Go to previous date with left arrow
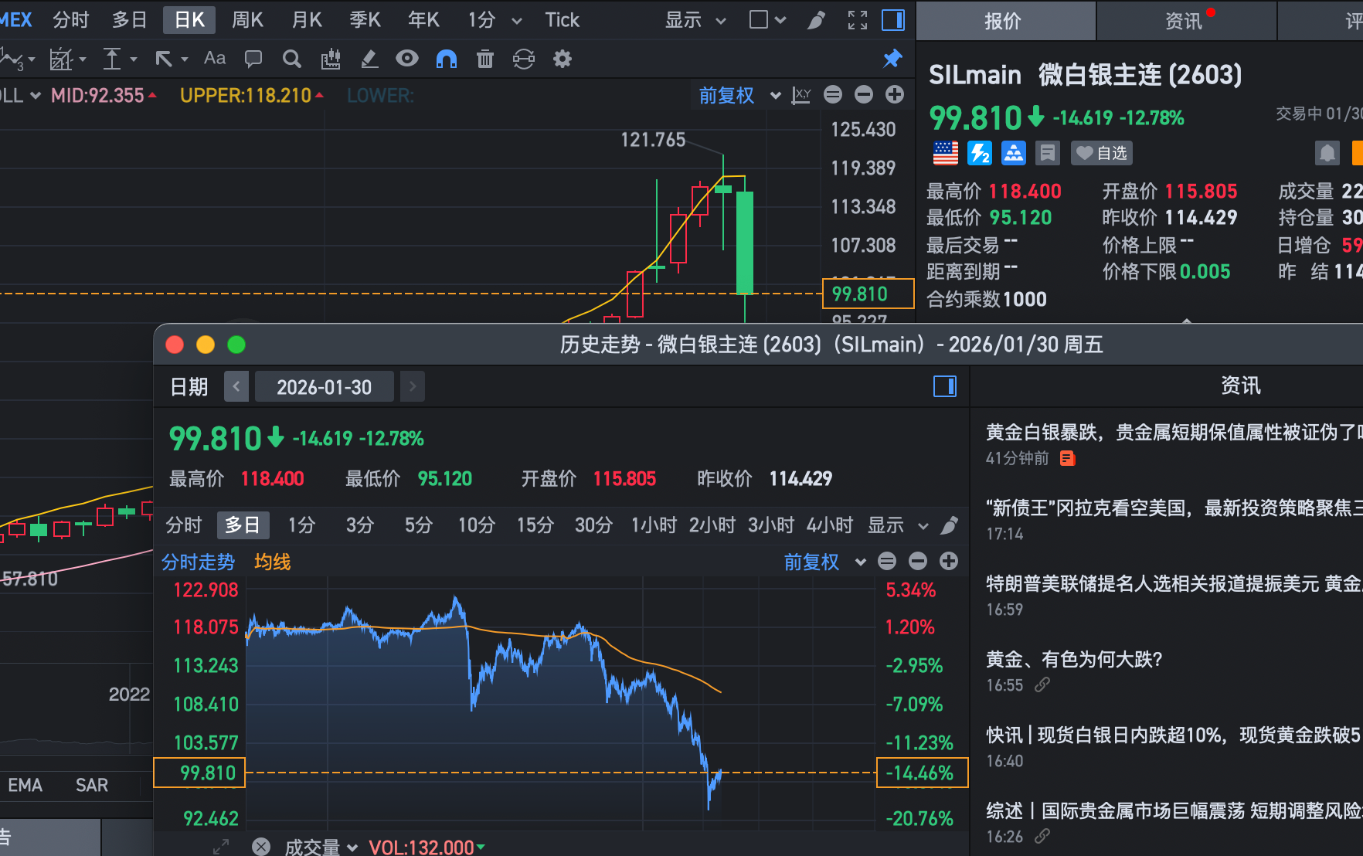Image resolution: width=1363 pixels, height=856 pixels. [236, 386]
